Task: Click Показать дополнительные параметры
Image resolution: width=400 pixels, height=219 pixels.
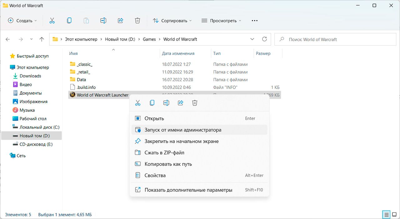Action: (188, 190)
